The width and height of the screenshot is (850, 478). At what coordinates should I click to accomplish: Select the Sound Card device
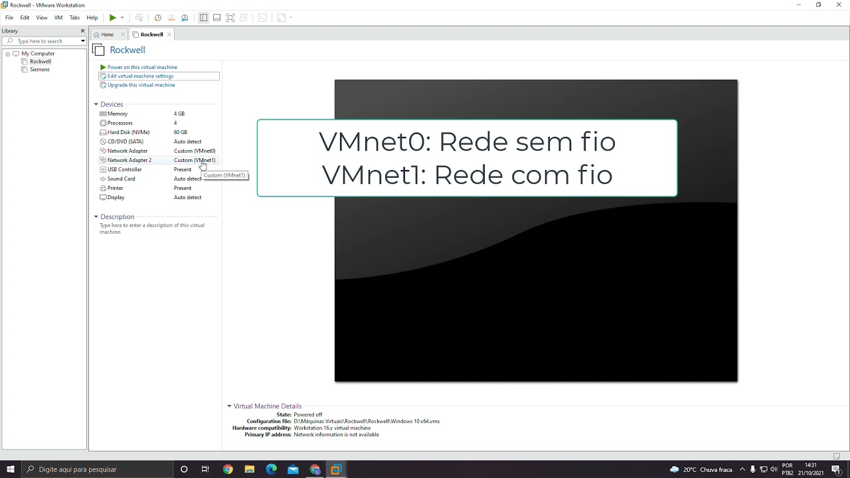tap(158, 179)
